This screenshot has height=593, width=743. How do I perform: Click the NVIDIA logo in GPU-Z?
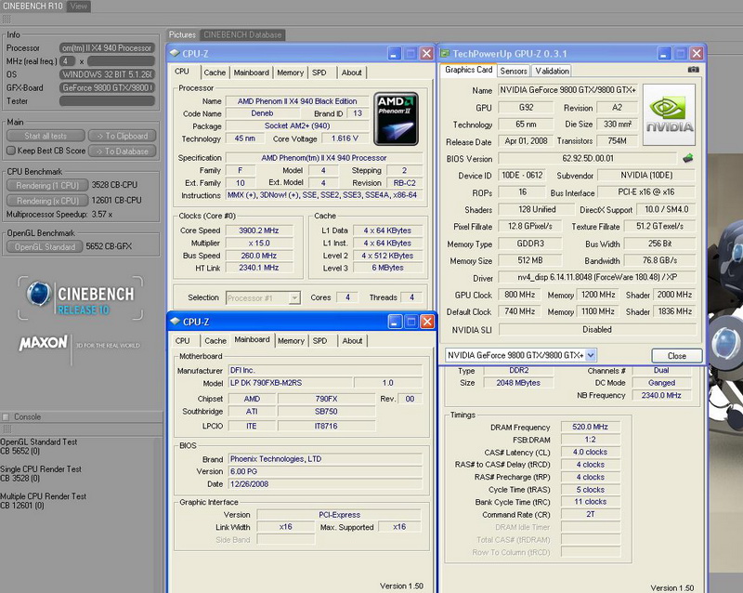click(669, 113)
